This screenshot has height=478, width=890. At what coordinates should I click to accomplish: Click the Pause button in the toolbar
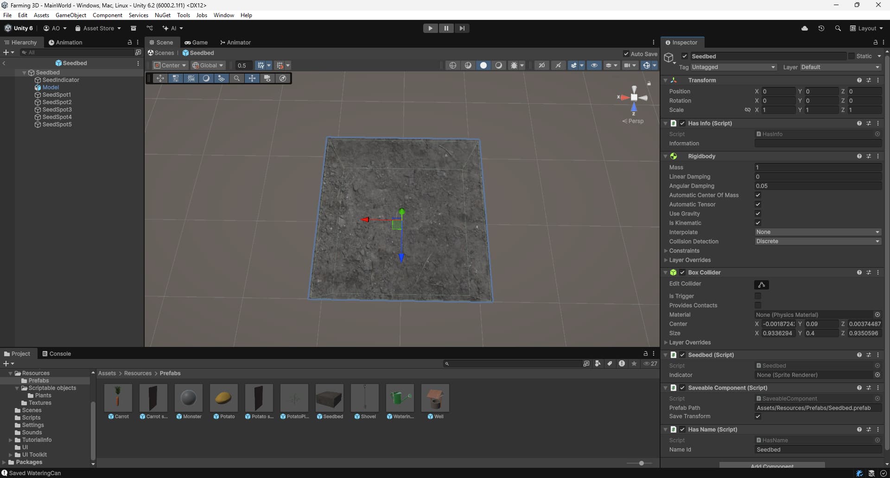pos(446,28)
